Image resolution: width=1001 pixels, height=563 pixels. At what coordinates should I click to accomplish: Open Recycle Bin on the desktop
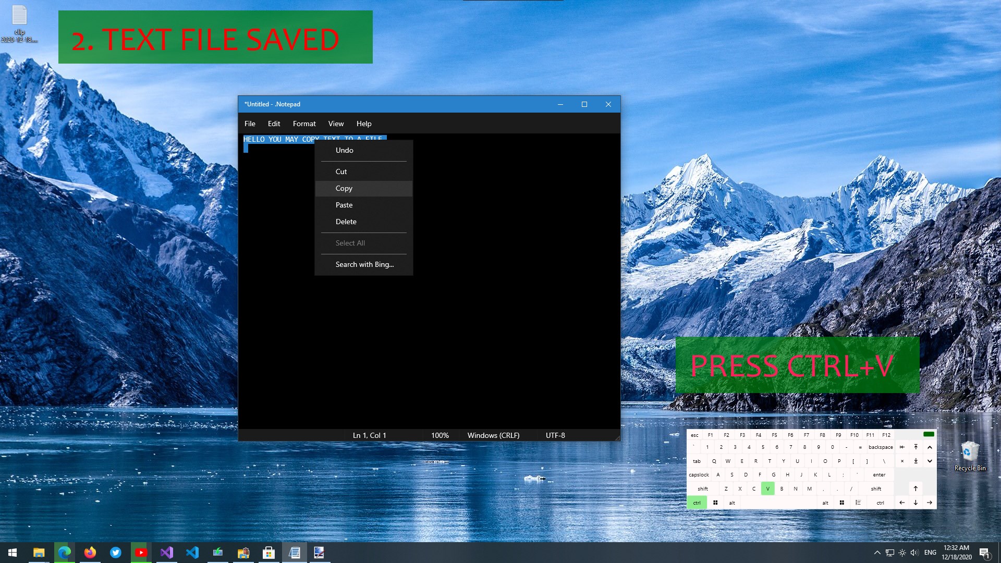pos(969,455)
